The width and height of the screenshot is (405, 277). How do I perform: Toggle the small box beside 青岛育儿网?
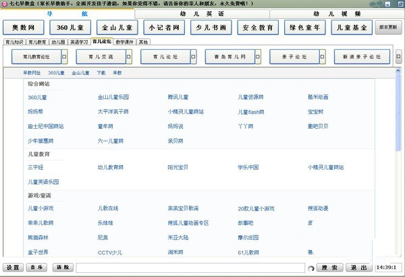click(x=258, y=57)
